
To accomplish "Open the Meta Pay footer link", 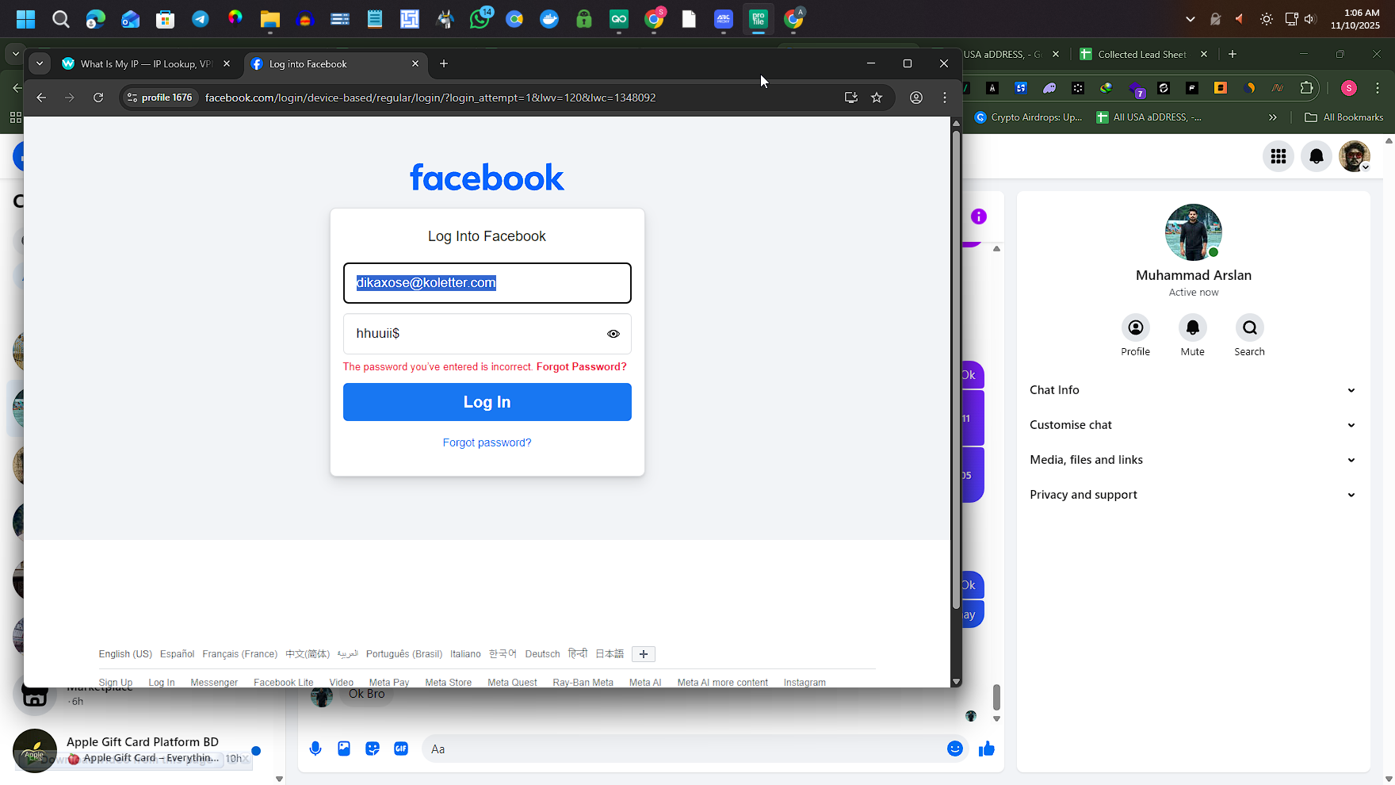I will [389, 683].
